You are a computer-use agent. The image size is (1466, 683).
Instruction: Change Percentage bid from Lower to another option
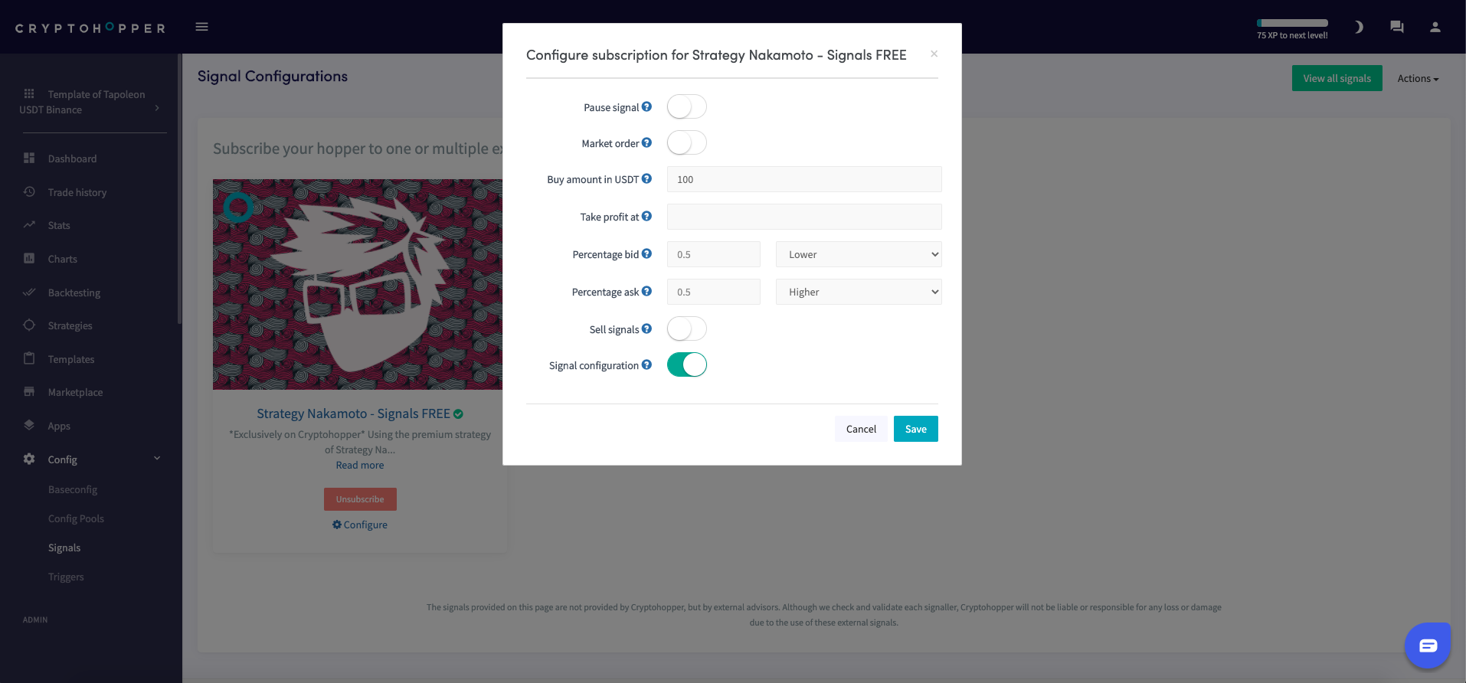click(x=858, y=253)
